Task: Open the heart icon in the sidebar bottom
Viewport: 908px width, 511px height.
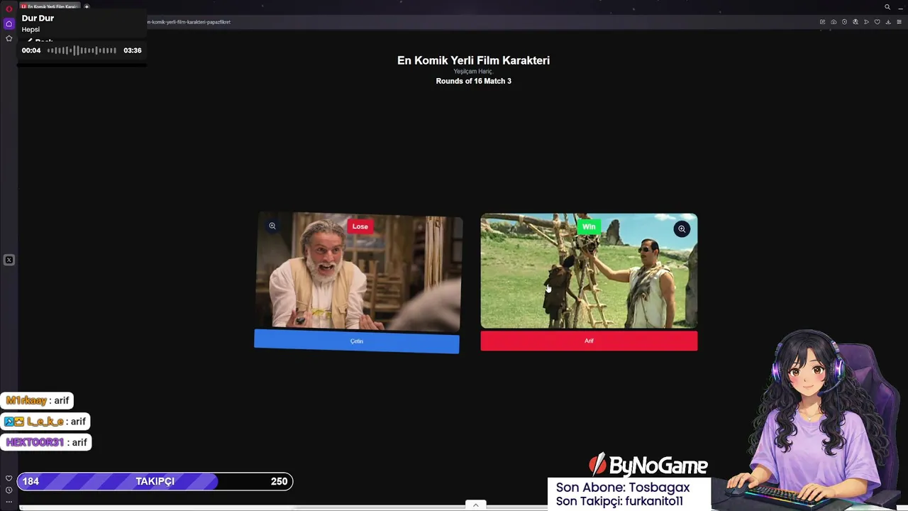Action: pos(9,478)
